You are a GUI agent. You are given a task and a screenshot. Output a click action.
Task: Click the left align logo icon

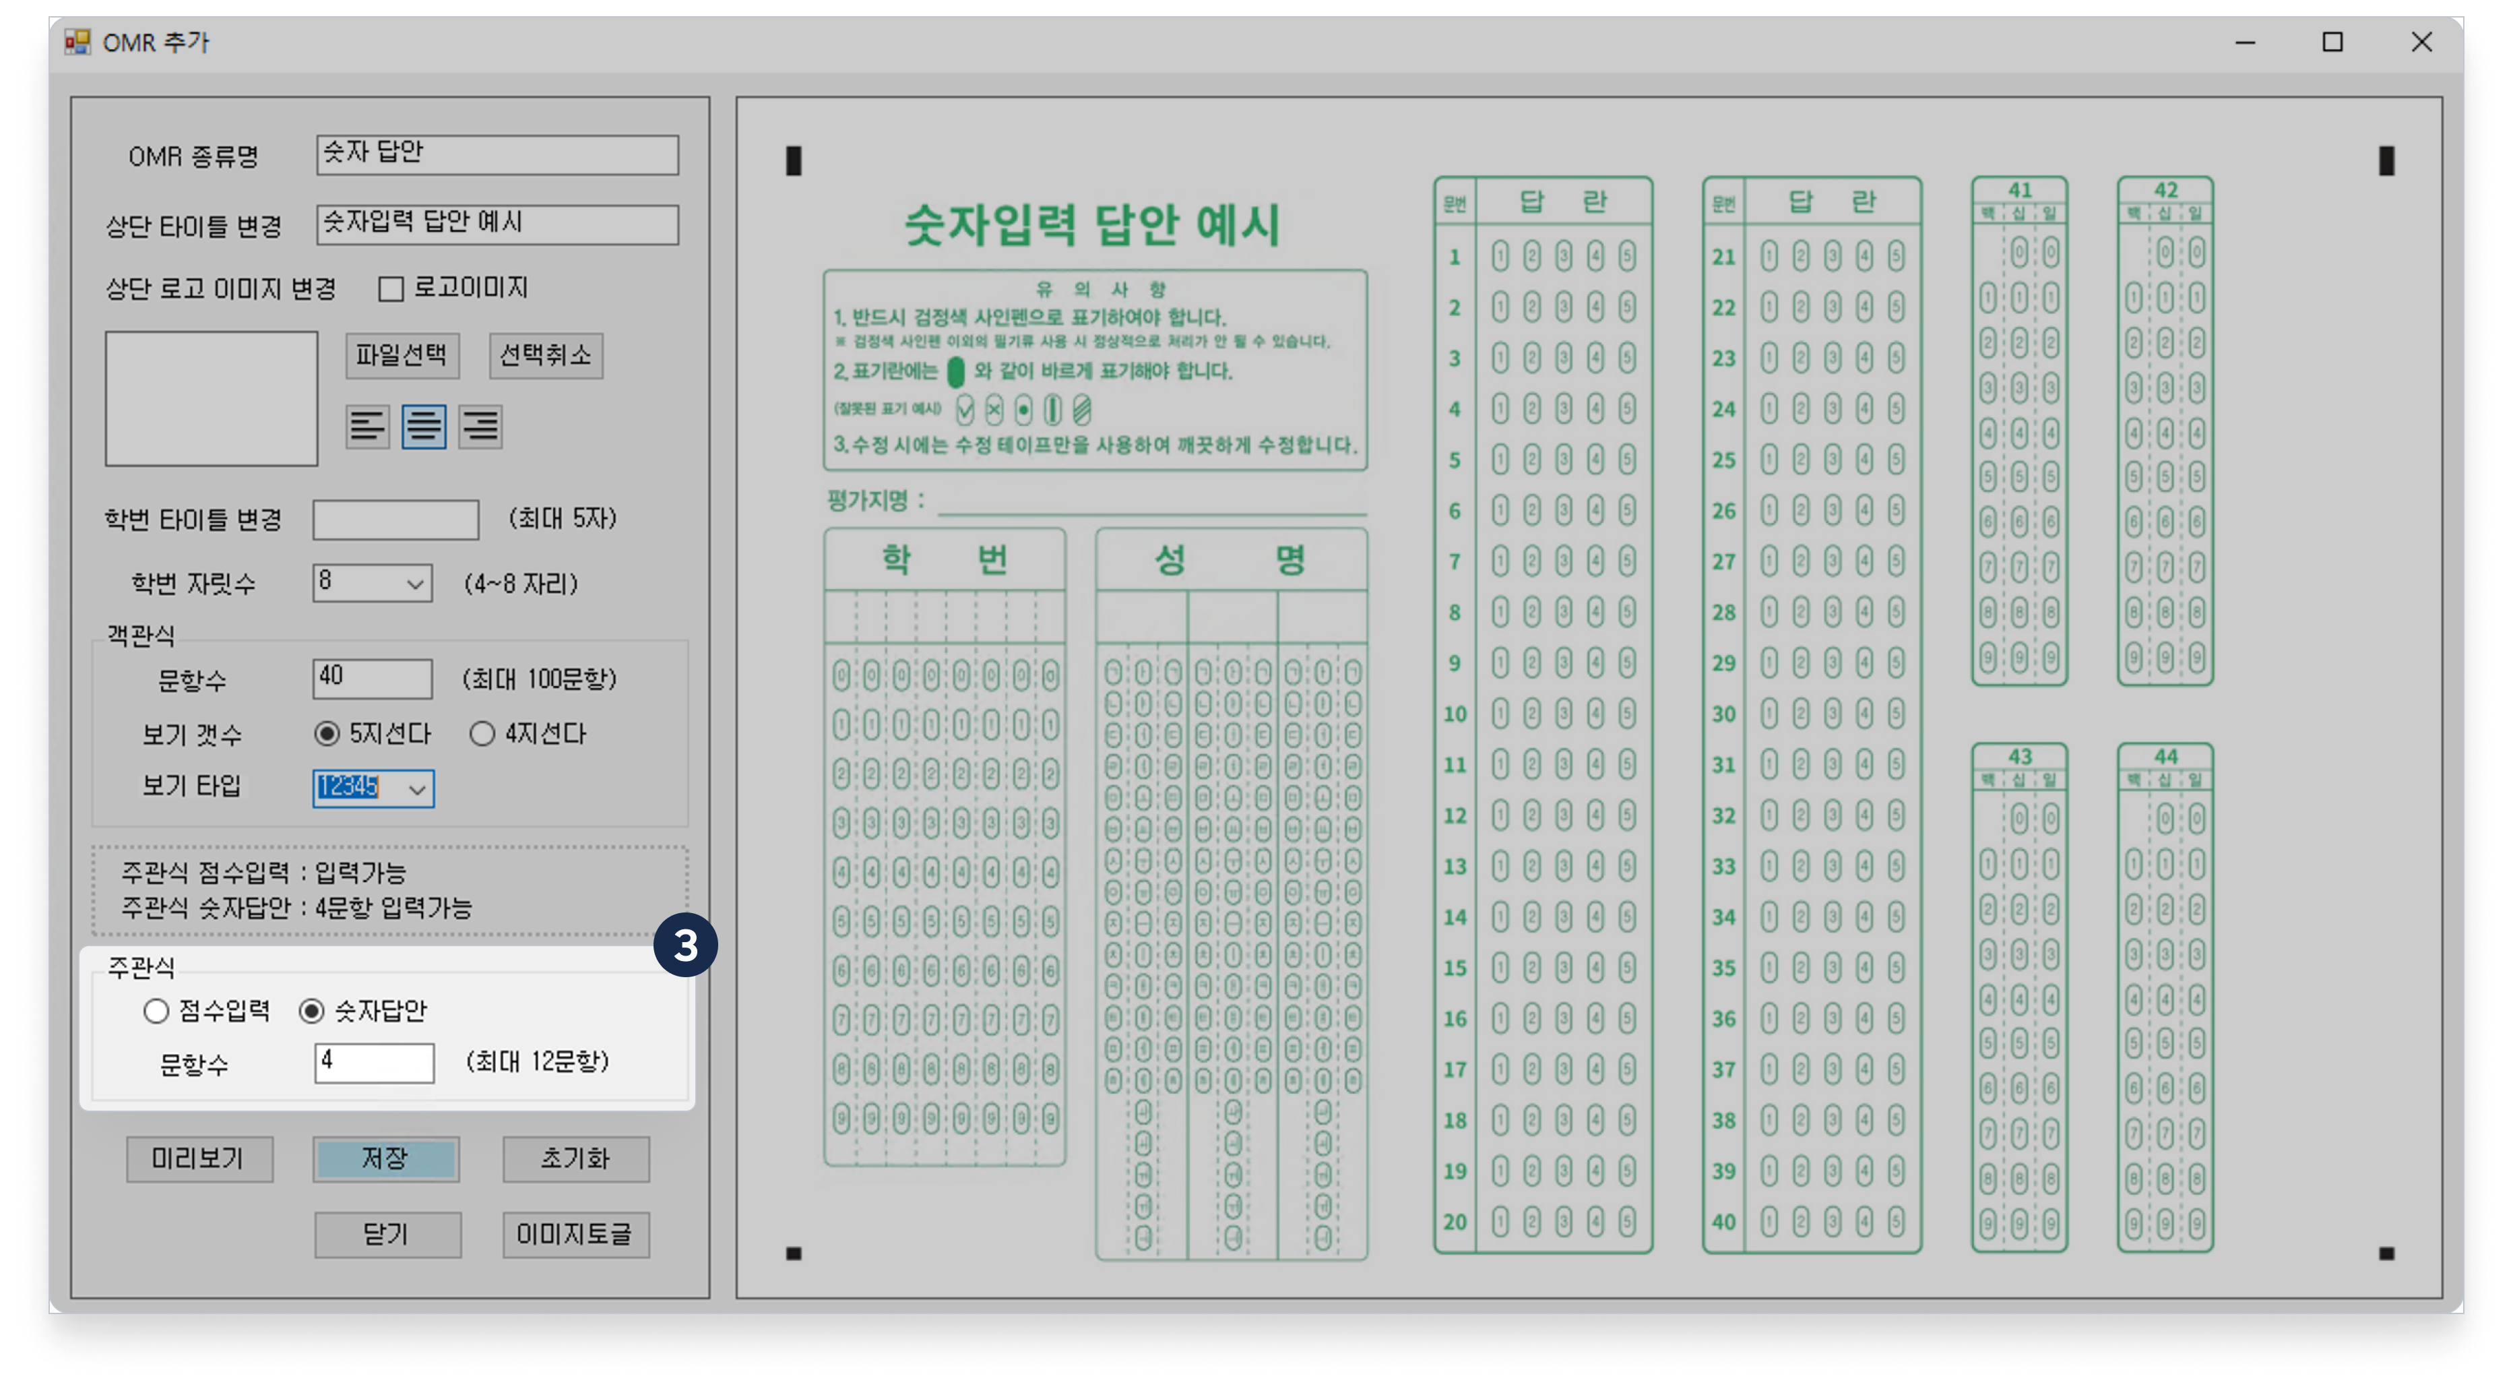coord(367,427)
